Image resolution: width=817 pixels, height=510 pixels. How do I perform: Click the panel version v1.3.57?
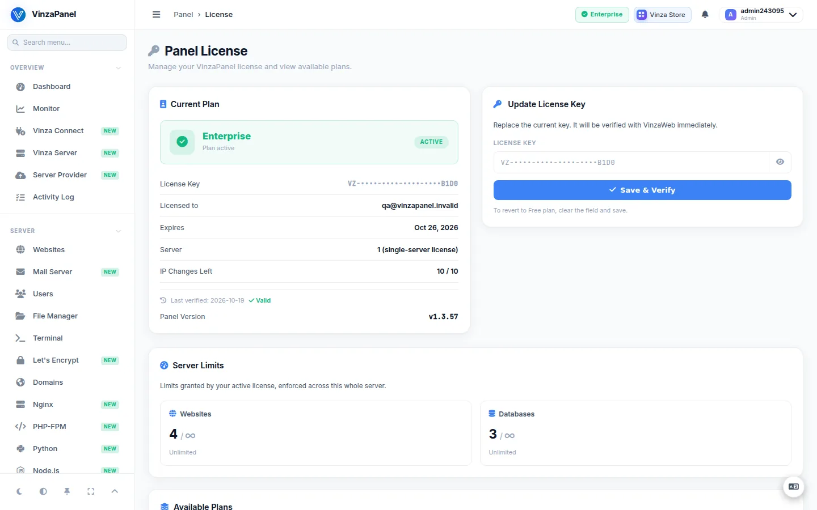444,317
